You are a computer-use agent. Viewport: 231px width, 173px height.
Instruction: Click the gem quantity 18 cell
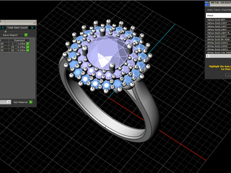tap(13, 47)
